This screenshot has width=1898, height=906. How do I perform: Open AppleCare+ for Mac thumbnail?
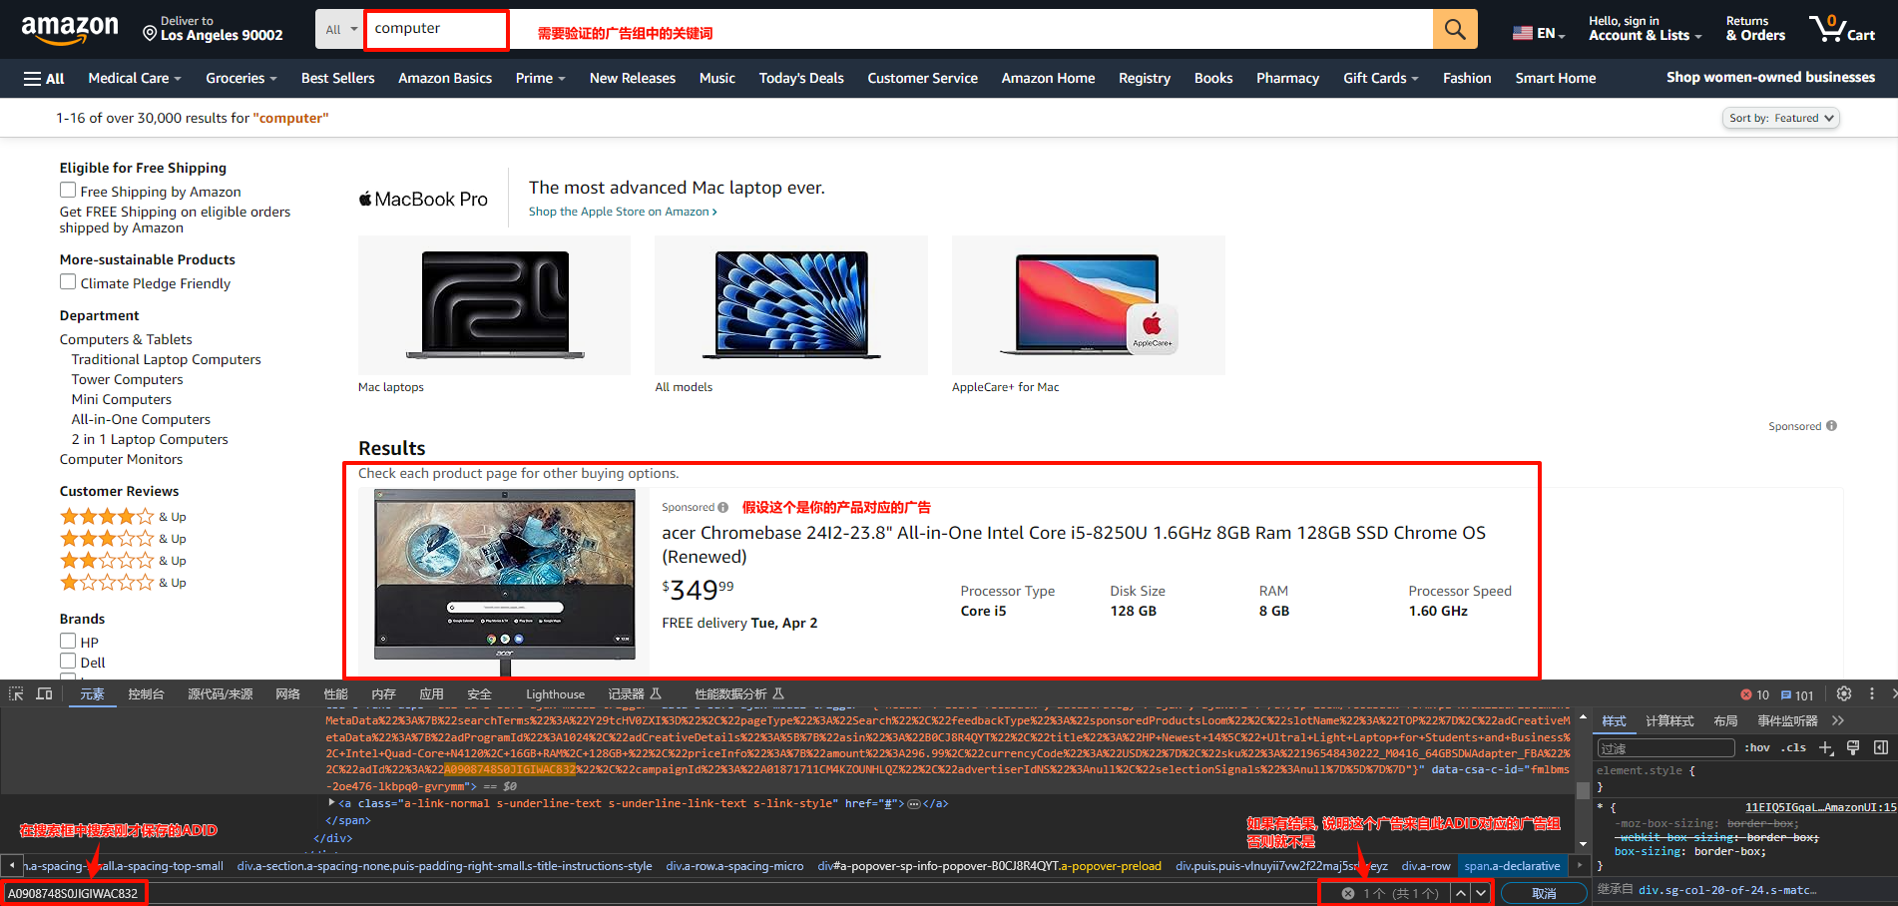(1088, 305)
